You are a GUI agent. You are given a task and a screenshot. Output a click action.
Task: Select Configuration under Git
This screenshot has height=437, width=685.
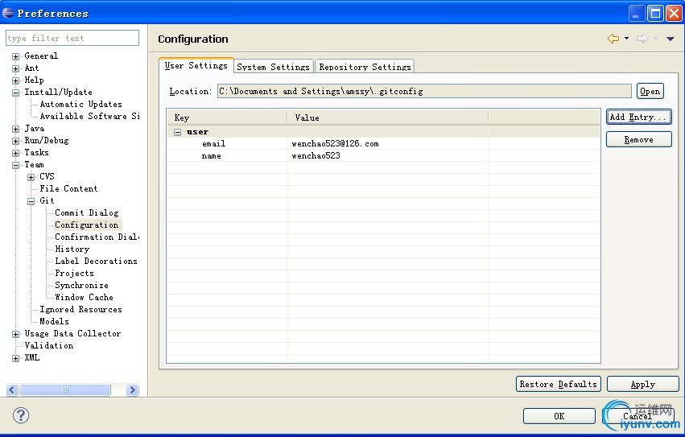86,225
